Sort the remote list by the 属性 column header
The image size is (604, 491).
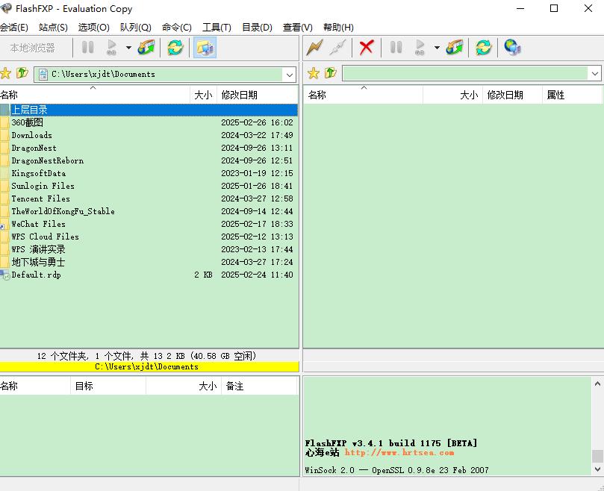pyautogui.click(x=572, y=95)
